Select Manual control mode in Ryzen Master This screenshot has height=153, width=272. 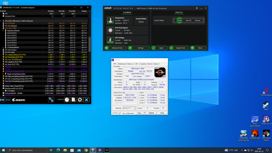point(198,20)
